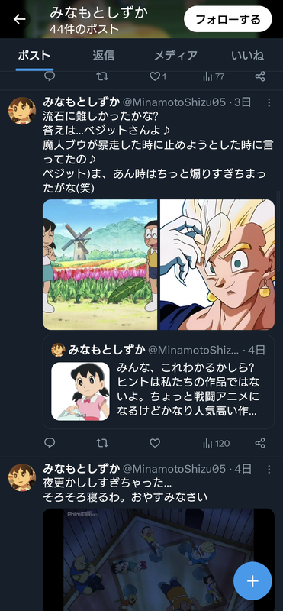
Task: Like the Vegito answer post
Action: [155, 443]
